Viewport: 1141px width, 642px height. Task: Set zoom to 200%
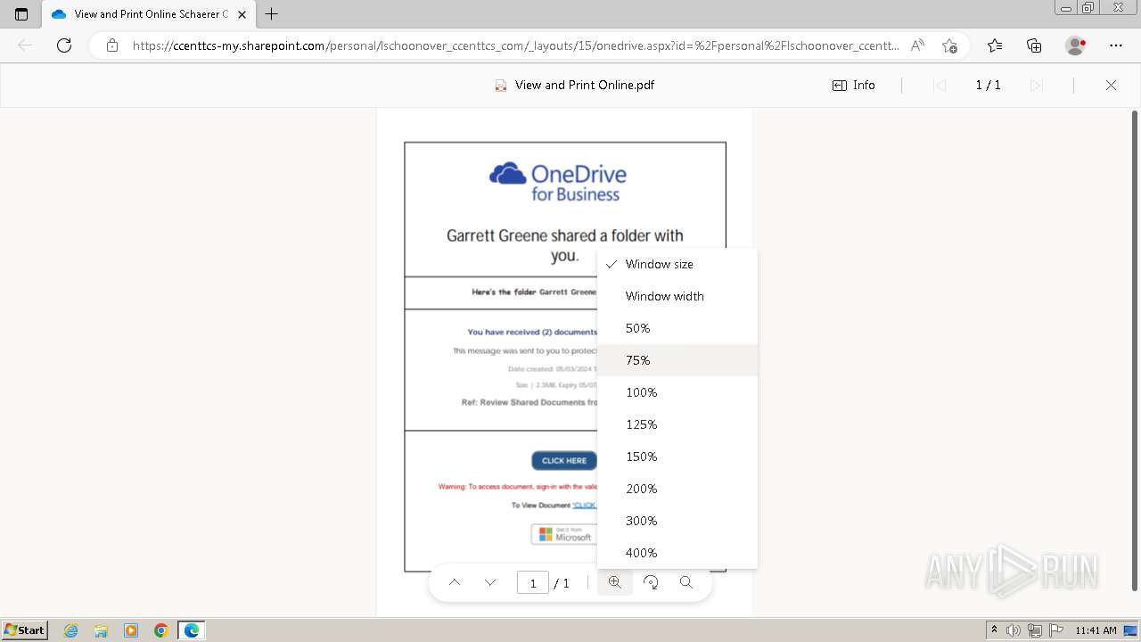pyautogui.click(x=677, y=489)
